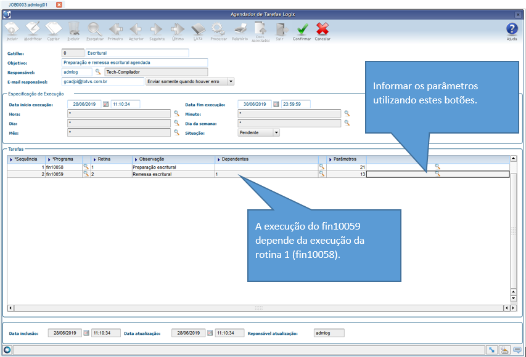Open parameters button for row with 13
This screenshot has width=526, height=357.
[437, 174]
